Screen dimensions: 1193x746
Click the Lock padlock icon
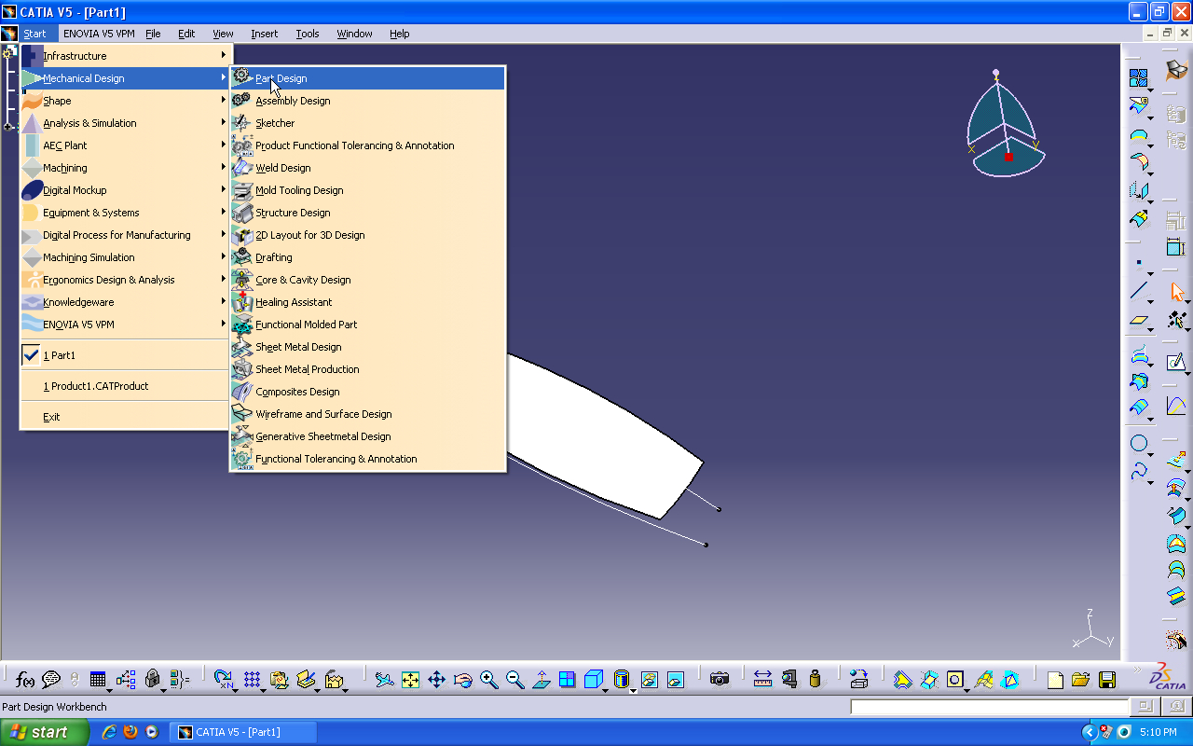pos(153,680)
